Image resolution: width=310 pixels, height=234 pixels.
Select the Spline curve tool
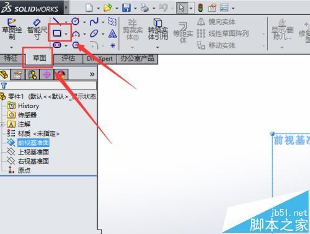94,21
